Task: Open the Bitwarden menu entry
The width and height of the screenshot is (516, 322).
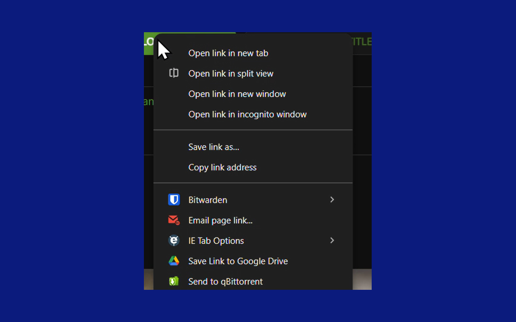Action: point(253,200)
